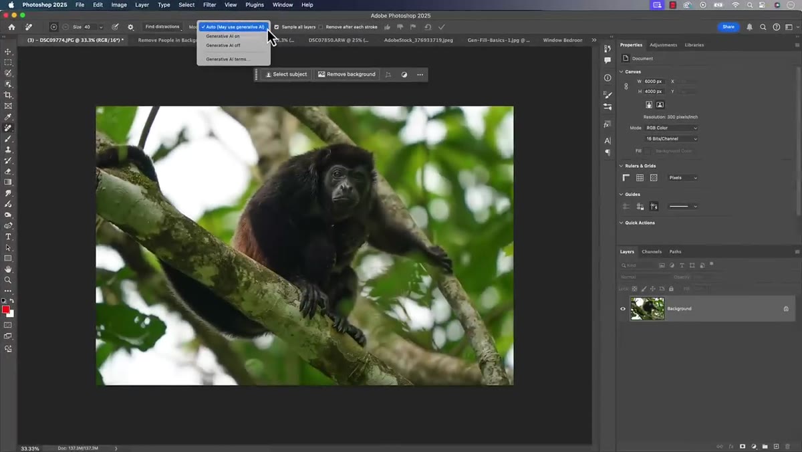Enable Remove after each stroke
This screenshot has height=452, width=802.
click(x=321, y=27)
